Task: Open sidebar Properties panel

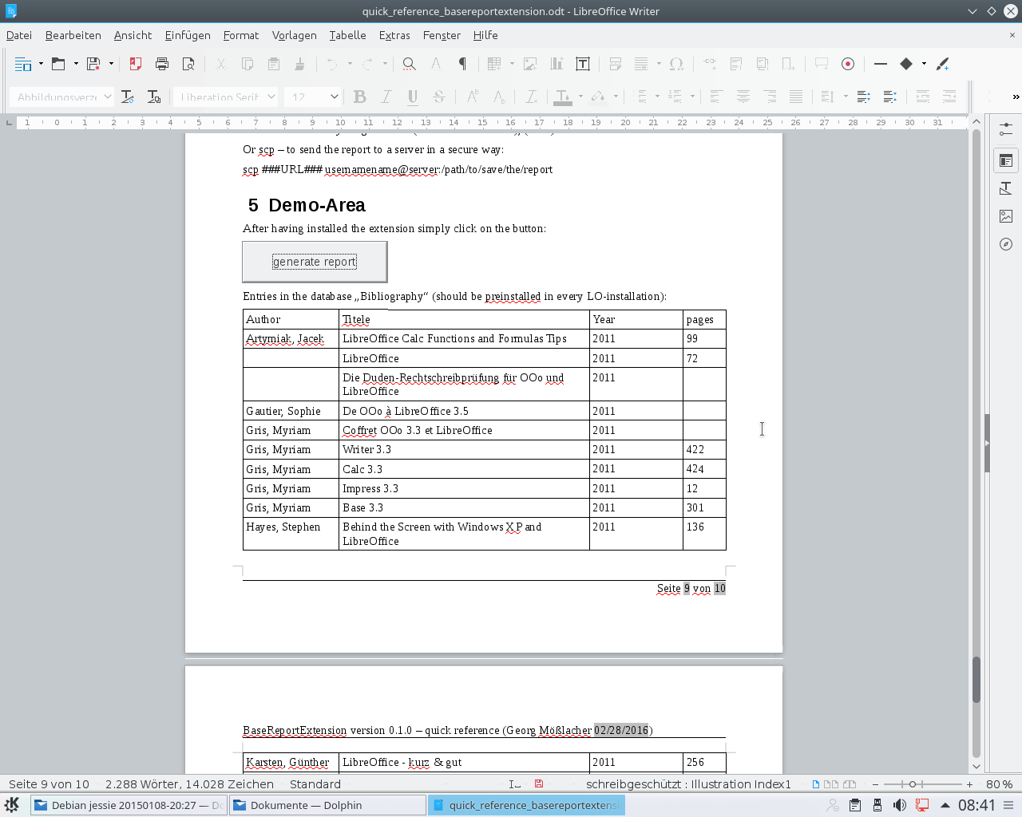Action: pos(1006,160)
